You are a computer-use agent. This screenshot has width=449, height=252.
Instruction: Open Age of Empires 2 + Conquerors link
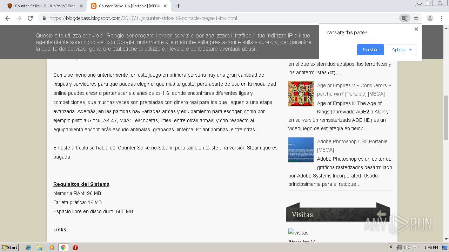pos(354,90)
